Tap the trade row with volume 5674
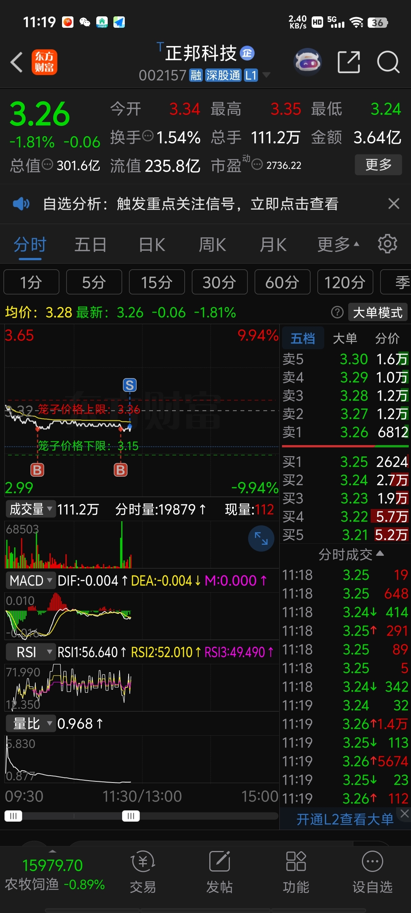Viewport: 411px width, 913px height. (345, 761)
